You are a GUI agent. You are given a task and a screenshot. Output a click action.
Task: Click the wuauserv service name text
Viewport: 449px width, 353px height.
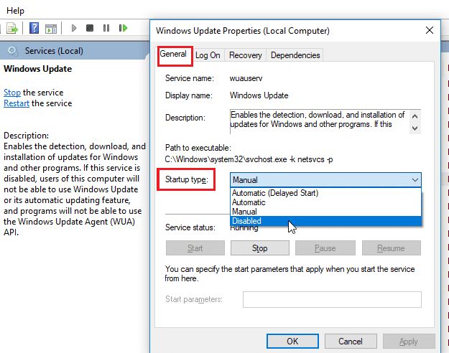point(246,78)
